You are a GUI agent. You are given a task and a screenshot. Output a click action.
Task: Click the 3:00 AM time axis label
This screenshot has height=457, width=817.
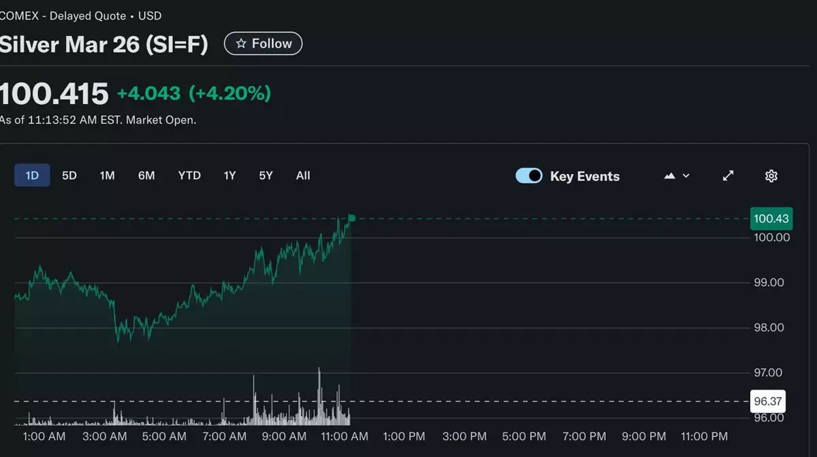pyautogui.click(x=104, y=436)
